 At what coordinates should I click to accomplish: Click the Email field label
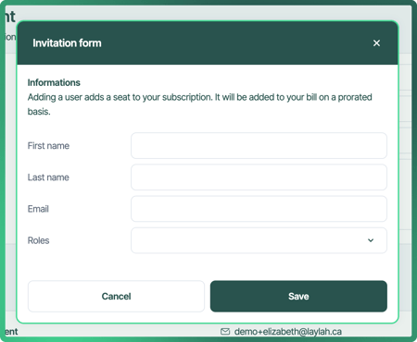(x=38, y=209)
